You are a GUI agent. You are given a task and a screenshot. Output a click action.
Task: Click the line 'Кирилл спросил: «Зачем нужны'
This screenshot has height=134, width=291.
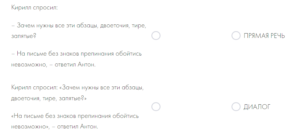pyautogui.click(x=77, y=87)
